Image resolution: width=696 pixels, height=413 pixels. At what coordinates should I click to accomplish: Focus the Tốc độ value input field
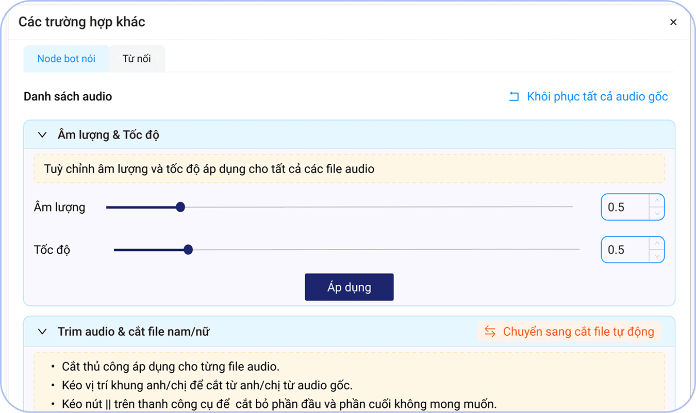[625, 250]
